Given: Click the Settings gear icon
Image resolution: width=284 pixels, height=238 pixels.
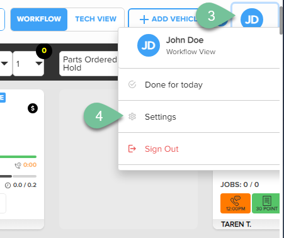Looking at the screenshot, I should click(132, 116).
